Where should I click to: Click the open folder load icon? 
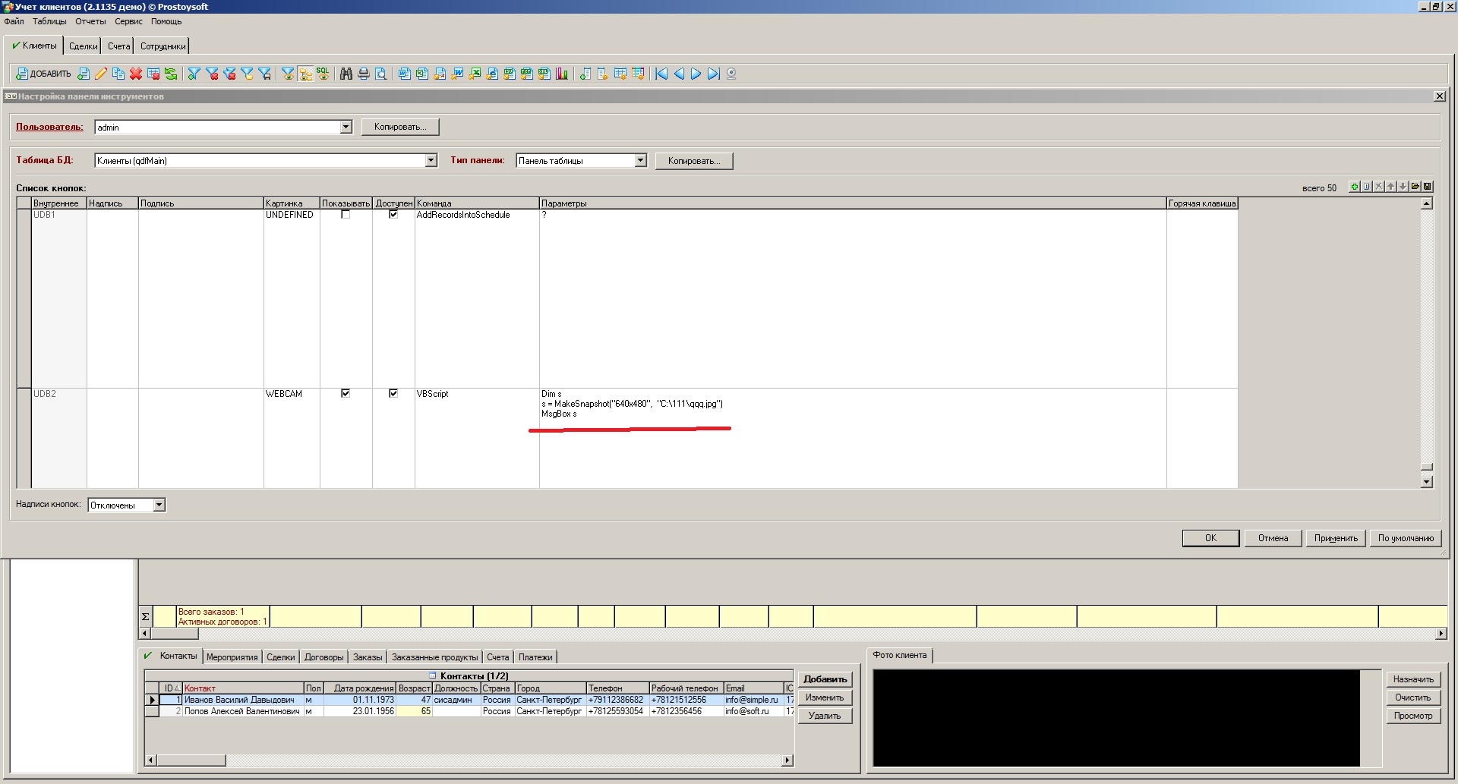tap(1415, 187)
